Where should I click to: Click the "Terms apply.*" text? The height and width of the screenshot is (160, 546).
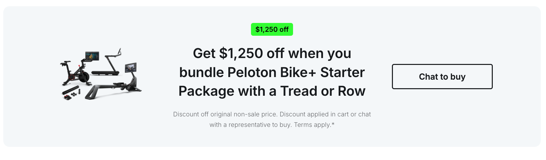coord(314,125)
